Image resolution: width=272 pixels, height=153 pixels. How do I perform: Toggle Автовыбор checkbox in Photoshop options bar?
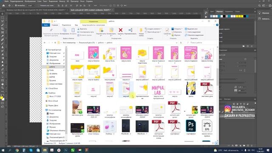tap(16, 6)
